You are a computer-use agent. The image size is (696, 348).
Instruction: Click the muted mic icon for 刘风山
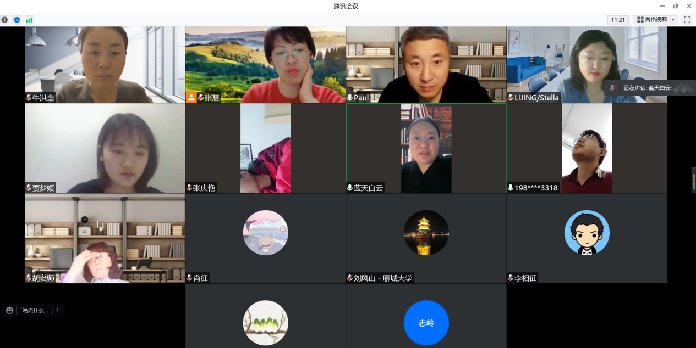point(350,278)
